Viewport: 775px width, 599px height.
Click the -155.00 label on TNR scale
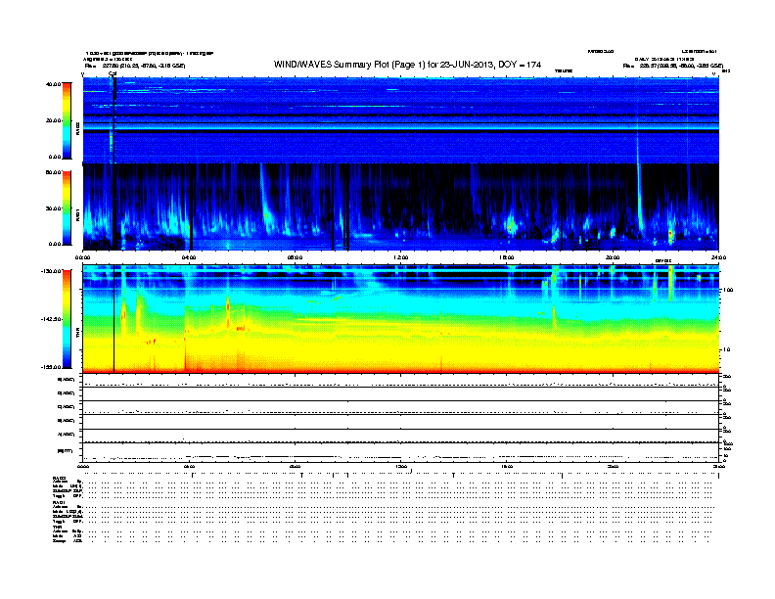tap(51, 367)
